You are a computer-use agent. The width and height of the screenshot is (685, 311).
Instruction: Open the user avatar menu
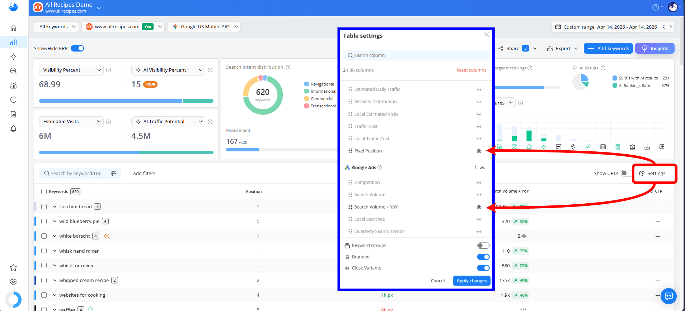[x=673, y=7]
